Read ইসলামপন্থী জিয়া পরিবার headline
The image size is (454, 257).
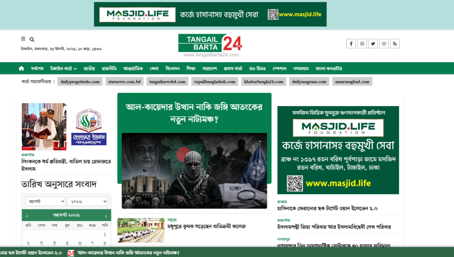pos(334,227)
